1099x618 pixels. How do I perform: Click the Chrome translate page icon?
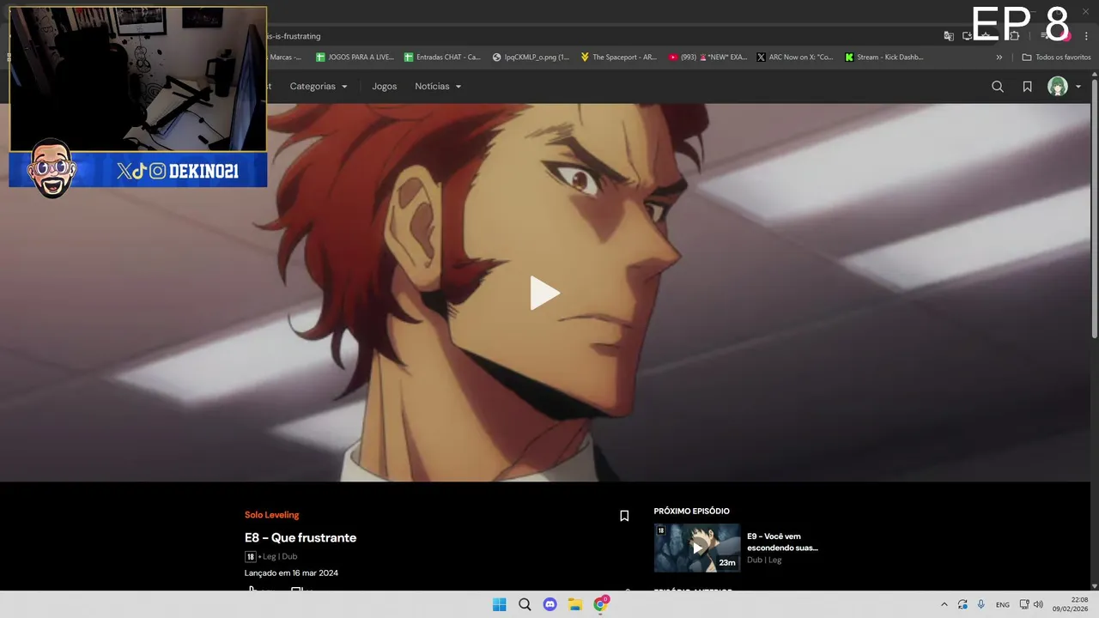949,36
